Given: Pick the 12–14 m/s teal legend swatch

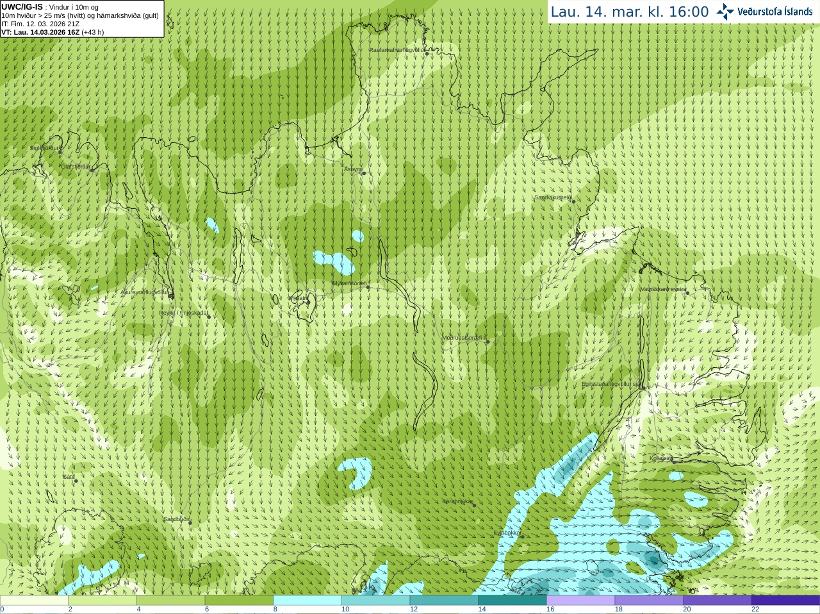Looking at the screenshot, I should coord(444,601).
